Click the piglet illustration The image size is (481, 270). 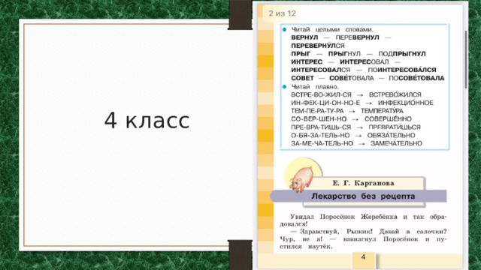pos(302,180)
